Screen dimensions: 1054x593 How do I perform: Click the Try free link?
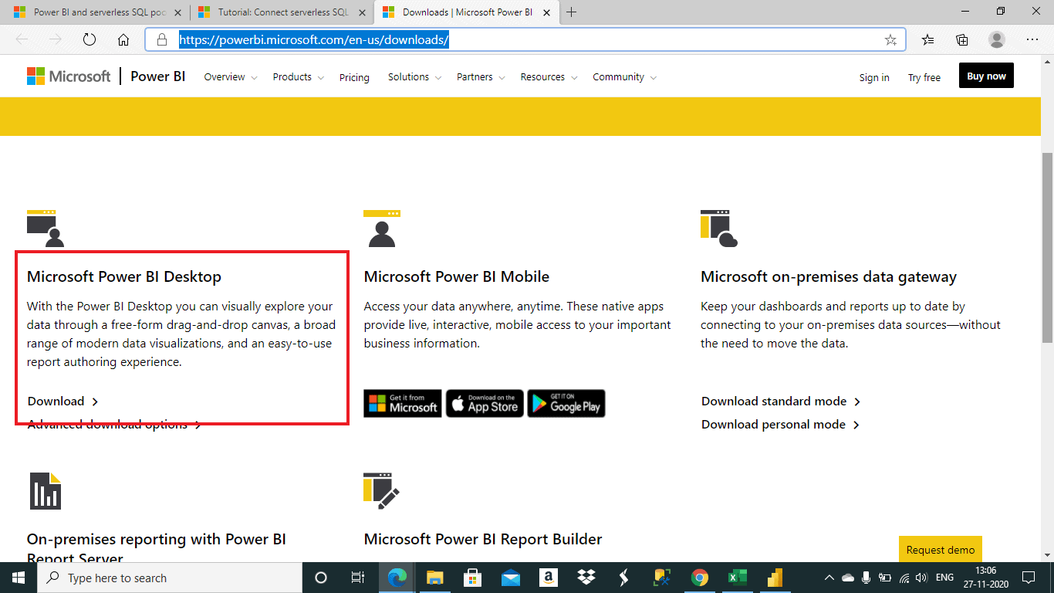point(924,77)
